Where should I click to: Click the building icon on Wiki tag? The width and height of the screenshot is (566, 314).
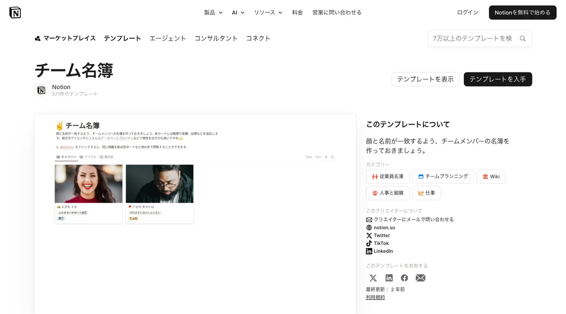coord(485,177)
